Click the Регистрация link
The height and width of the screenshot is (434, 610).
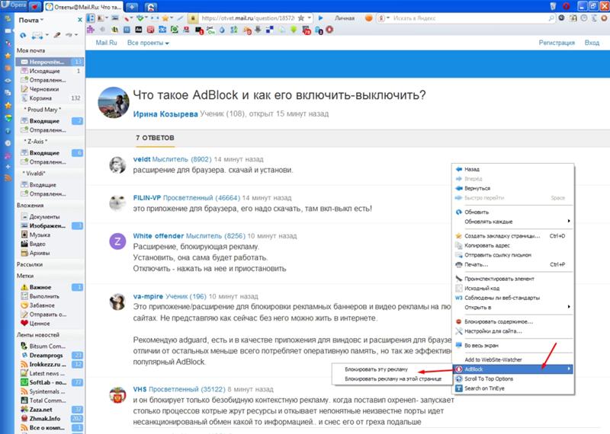click(557, 43)
